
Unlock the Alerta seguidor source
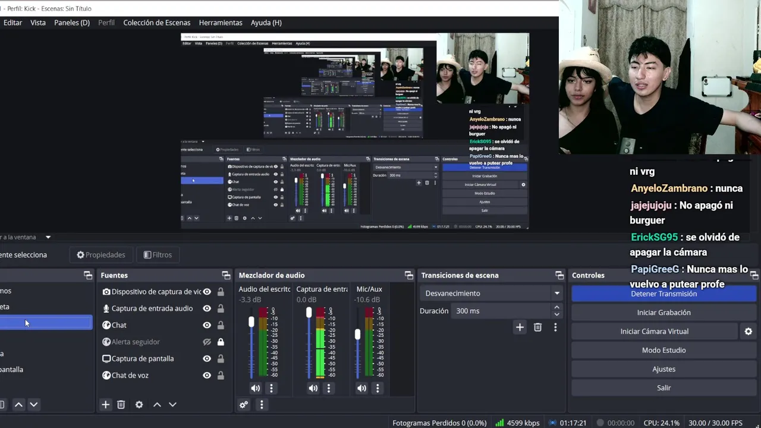221,342
